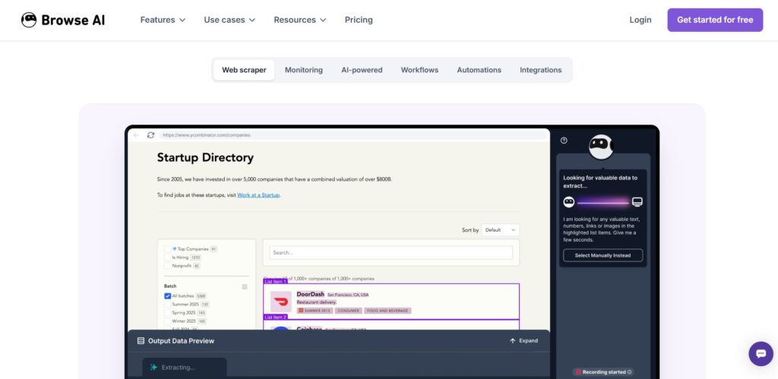Click the robot avatar in side panel
This screenshot has height=379, width=778.
601,147
